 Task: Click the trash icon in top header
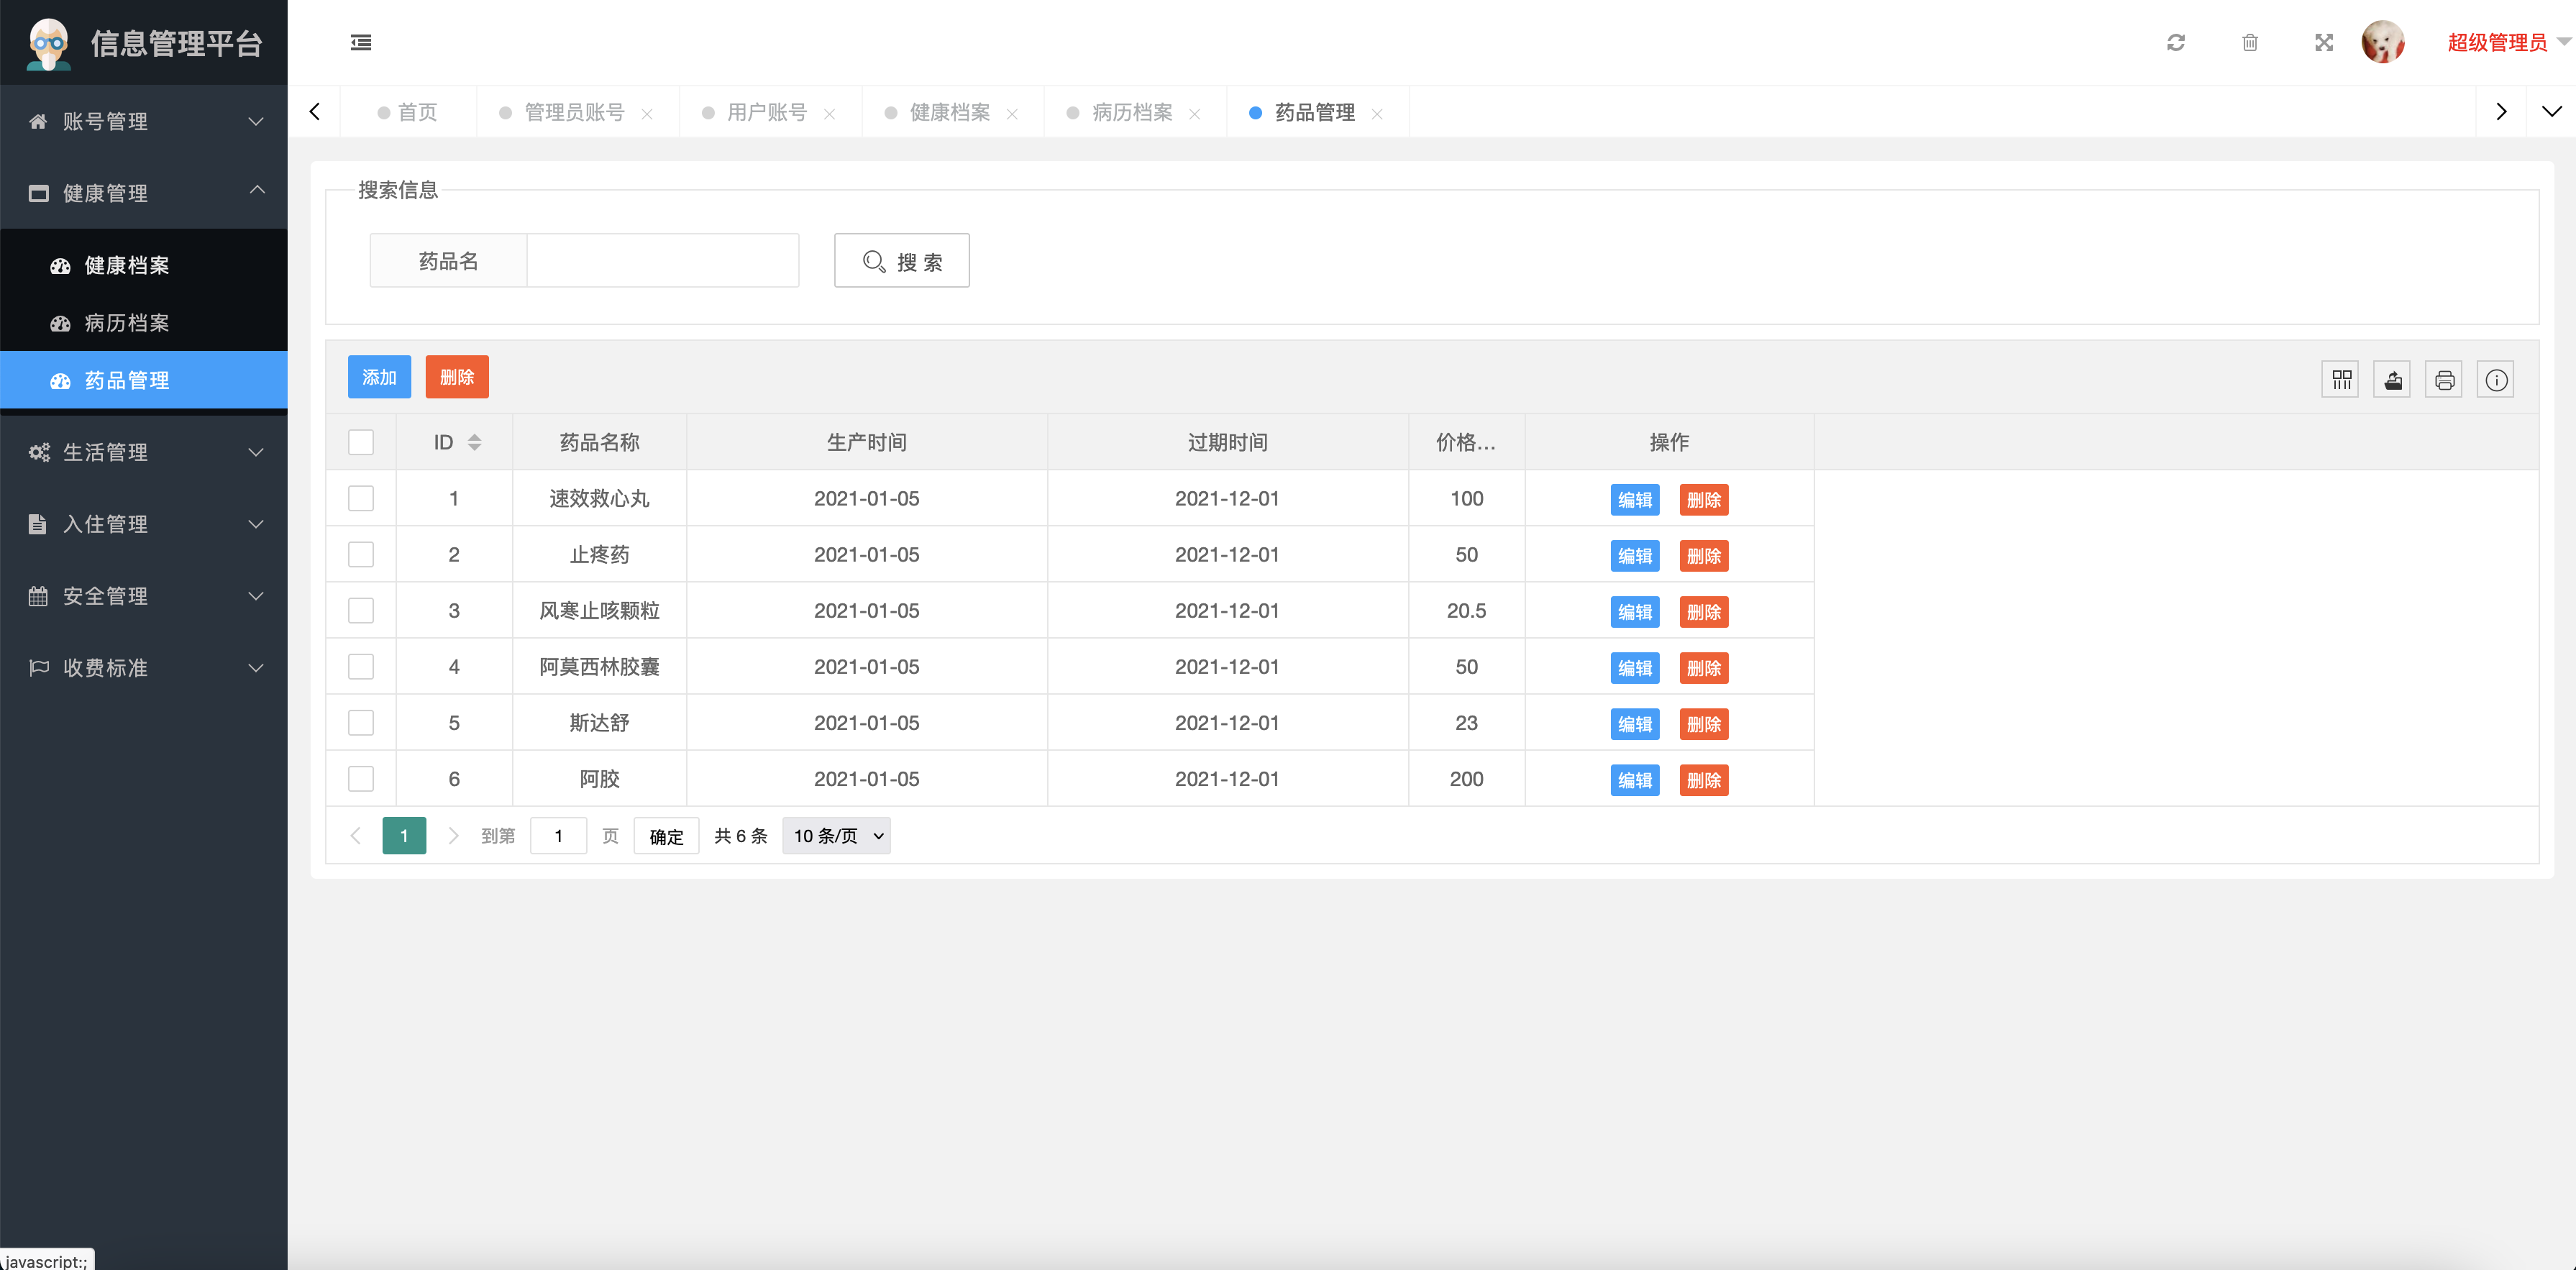2249,42
